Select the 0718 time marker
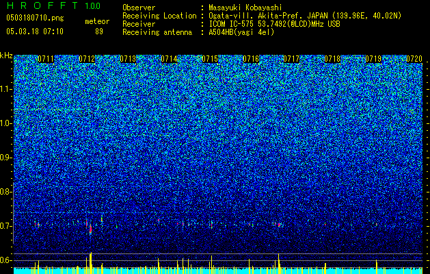This screenshot has width=430, height=274. (332, 59)
